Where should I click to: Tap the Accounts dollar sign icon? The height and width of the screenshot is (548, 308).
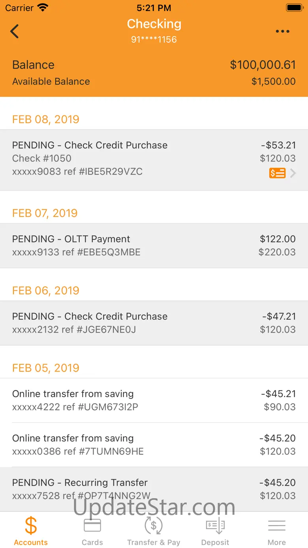tap(31, 525)
